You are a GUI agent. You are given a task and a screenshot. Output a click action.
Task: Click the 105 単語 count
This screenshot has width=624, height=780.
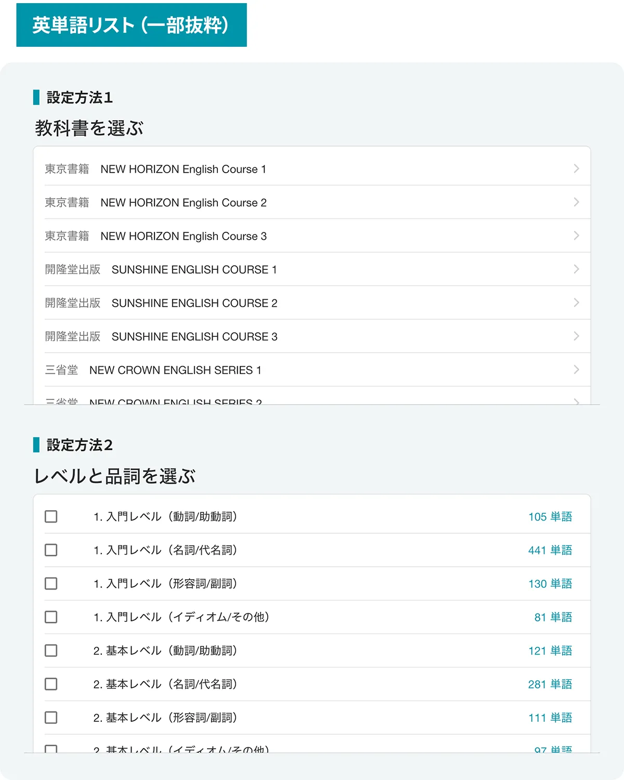(x=550, y=516)
